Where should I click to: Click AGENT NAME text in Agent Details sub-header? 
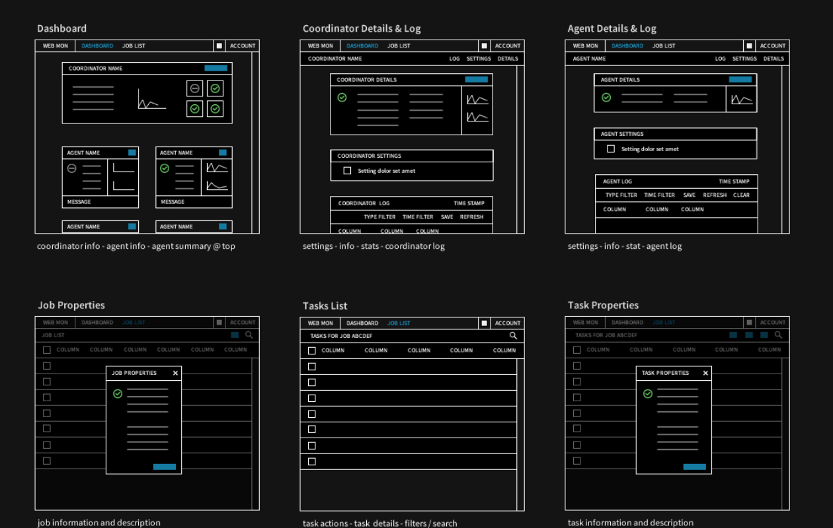click(589, 59)
